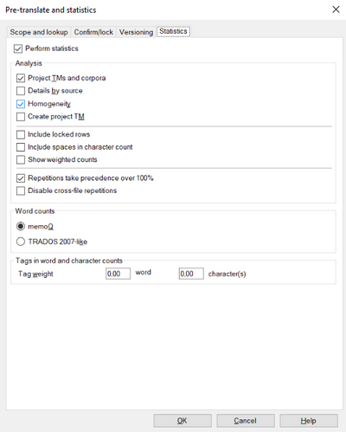Screen dimensions: 346x432
Task: Check Disable cross-file repetitions
Action: point(21,191)
